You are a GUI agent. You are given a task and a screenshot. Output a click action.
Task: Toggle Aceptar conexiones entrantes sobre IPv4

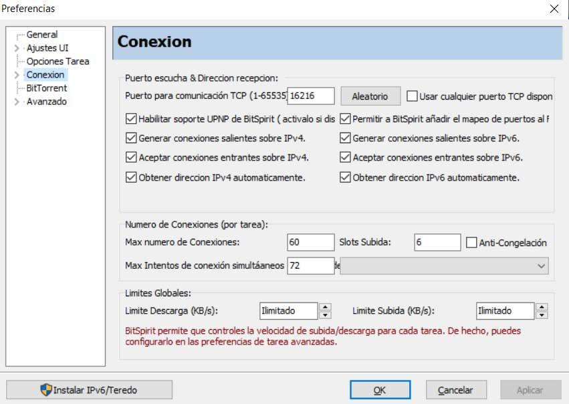(x=130, y=157)
